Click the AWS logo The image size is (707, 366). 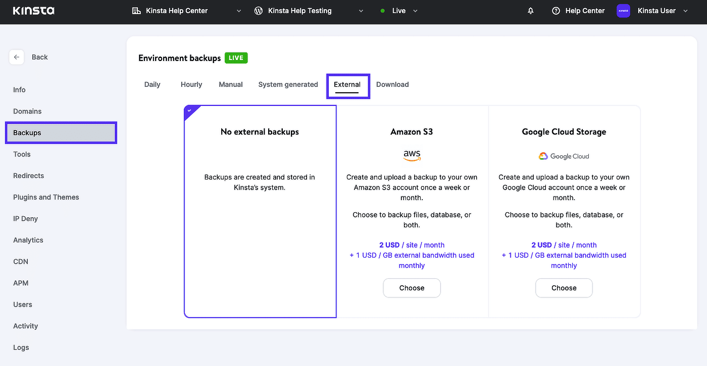(412, 156)
